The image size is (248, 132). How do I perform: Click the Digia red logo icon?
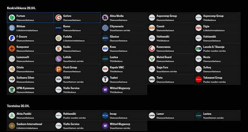(x=198, y=28)
